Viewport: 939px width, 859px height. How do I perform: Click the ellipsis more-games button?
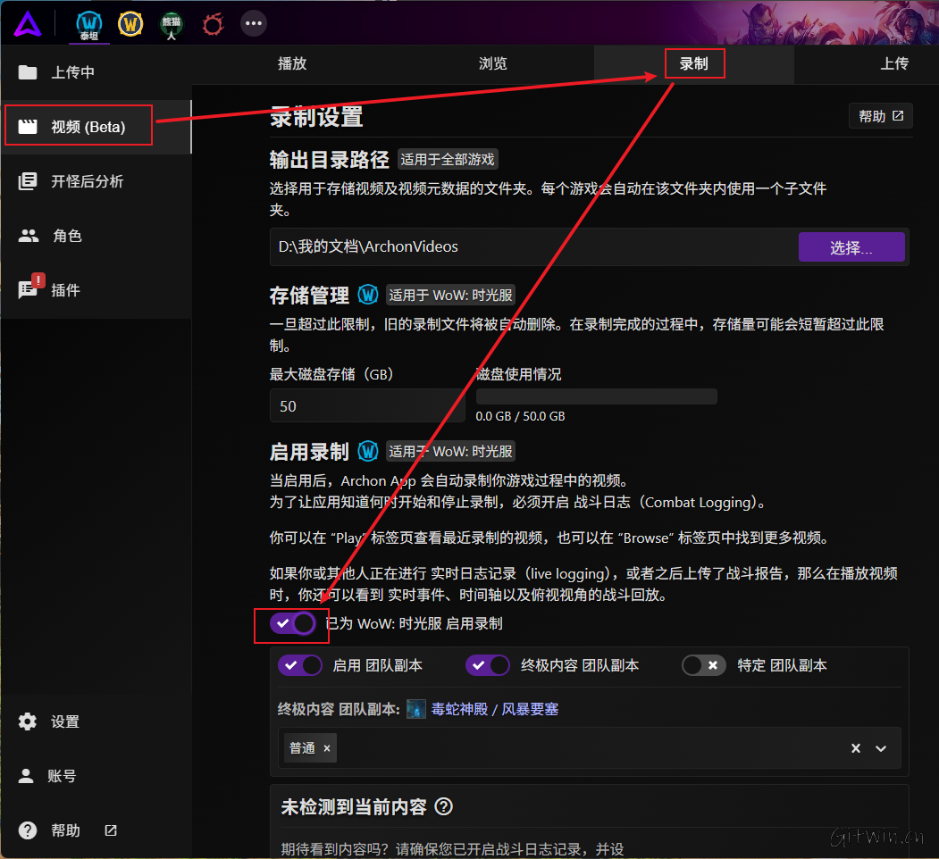(x=253, y=24)
